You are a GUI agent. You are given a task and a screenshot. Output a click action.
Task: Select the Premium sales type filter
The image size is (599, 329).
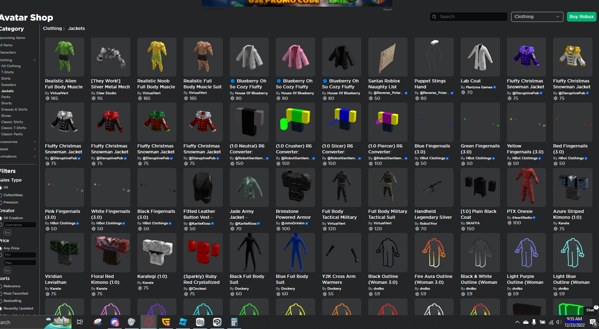click(1, 202)
